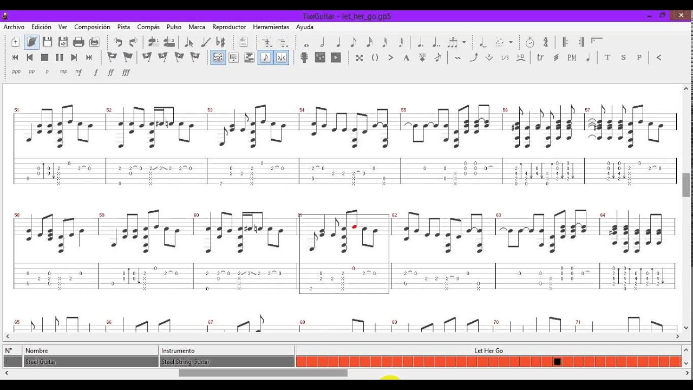Show the fretboard guitar icon
The height and width of the screenshot is (390, 693).
coord(304,57)
